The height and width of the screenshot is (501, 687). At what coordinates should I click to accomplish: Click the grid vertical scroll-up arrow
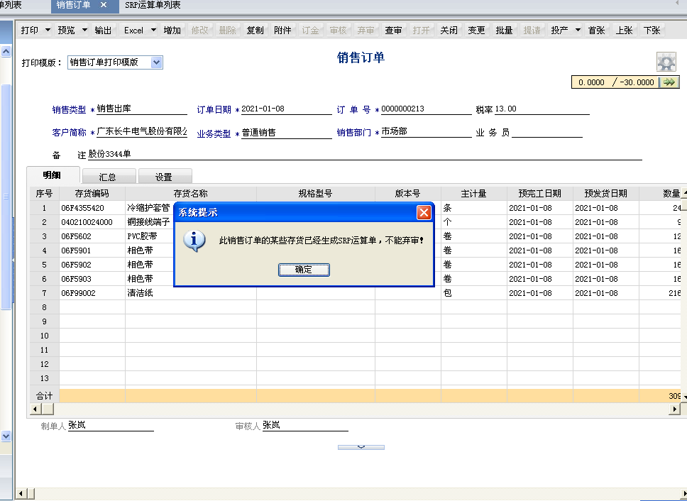(x=684, y=193)
